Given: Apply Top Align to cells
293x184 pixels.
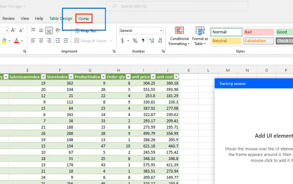Looking at the screenshot, I should 33,30.
